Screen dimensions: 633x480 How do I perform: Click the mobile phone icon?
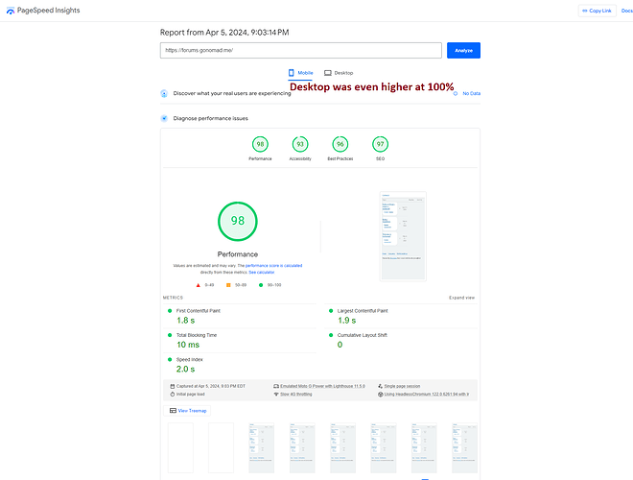click(x=291, y=73)
